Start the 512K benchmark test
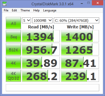The width and height of the screenshot is (105, 96). coord(13,49)
